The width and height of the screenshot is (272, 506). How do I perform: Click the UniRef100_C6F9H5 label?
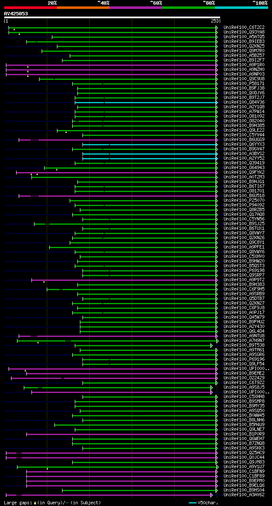click(x=244, y=289)
